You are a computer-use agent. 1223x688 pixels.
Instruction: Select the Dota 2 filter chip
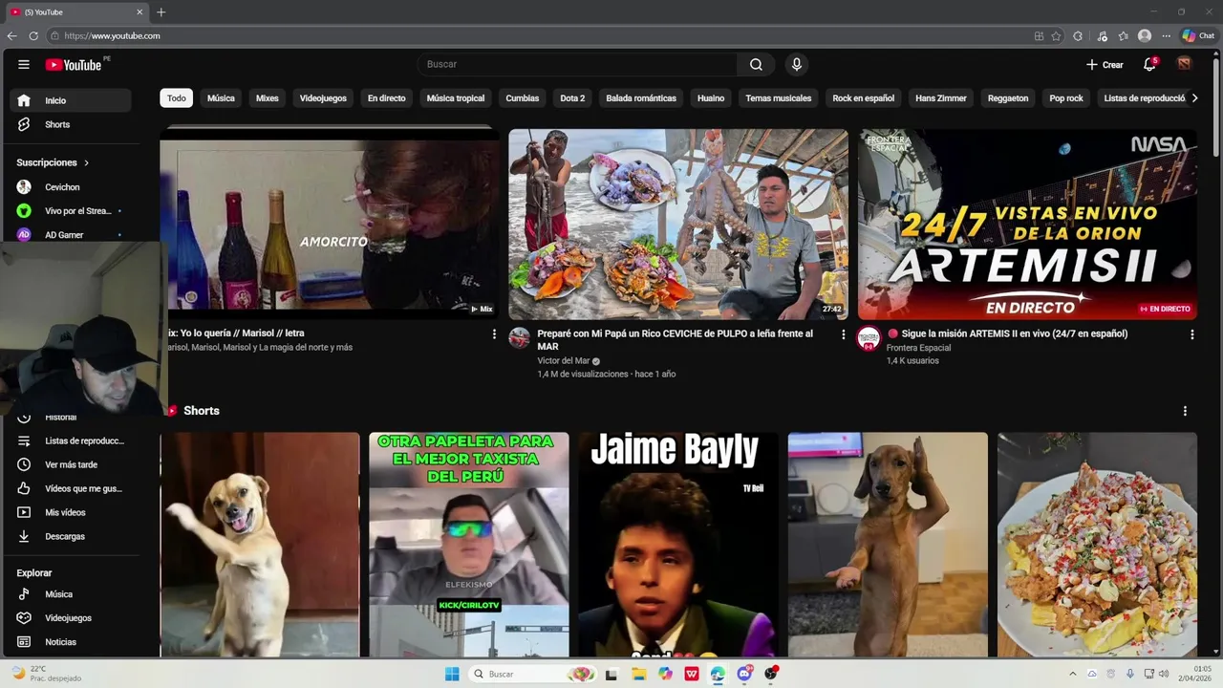coord(572,98)
